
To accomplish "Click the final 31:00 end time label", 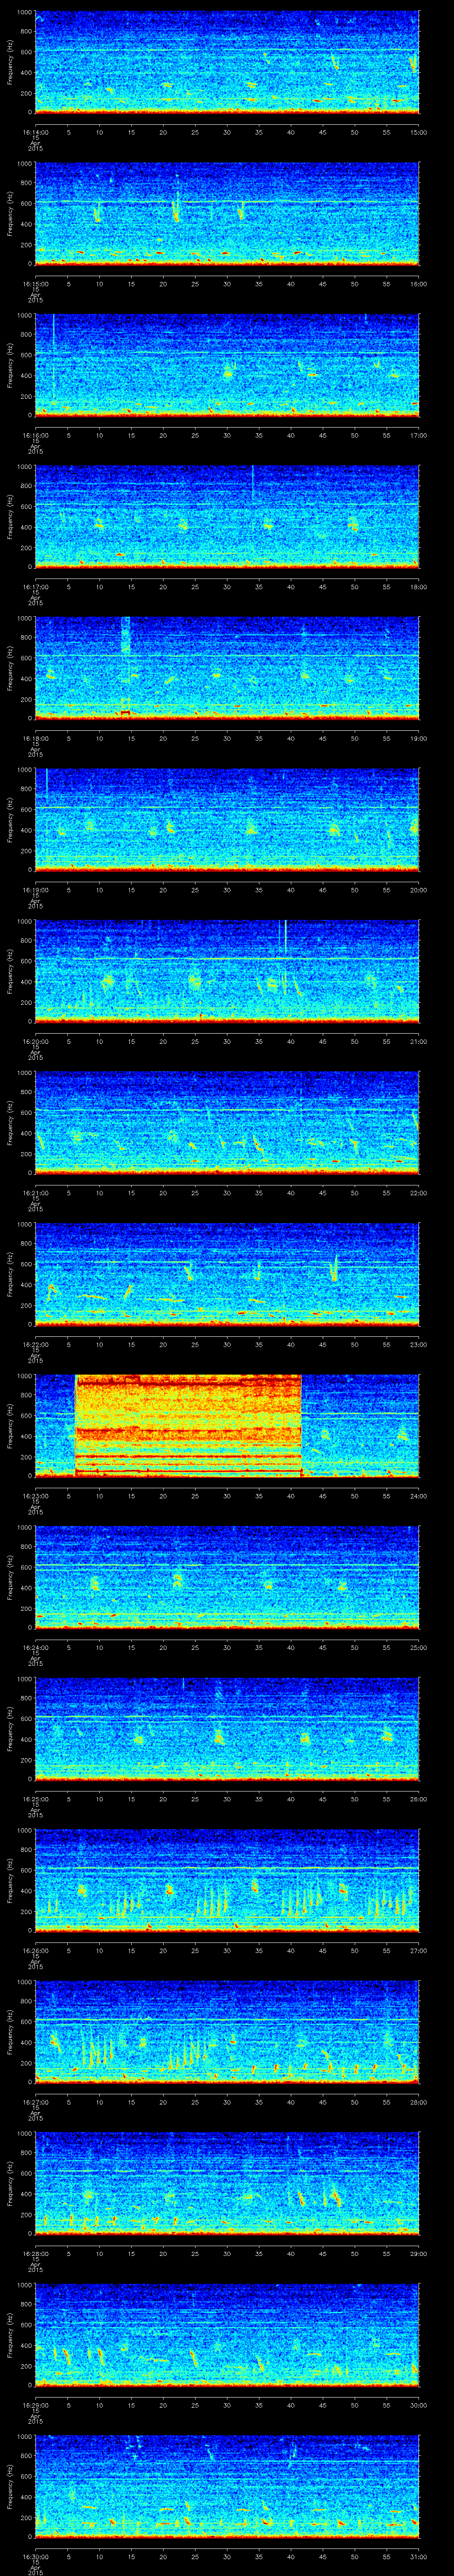I will (419, 2556).
